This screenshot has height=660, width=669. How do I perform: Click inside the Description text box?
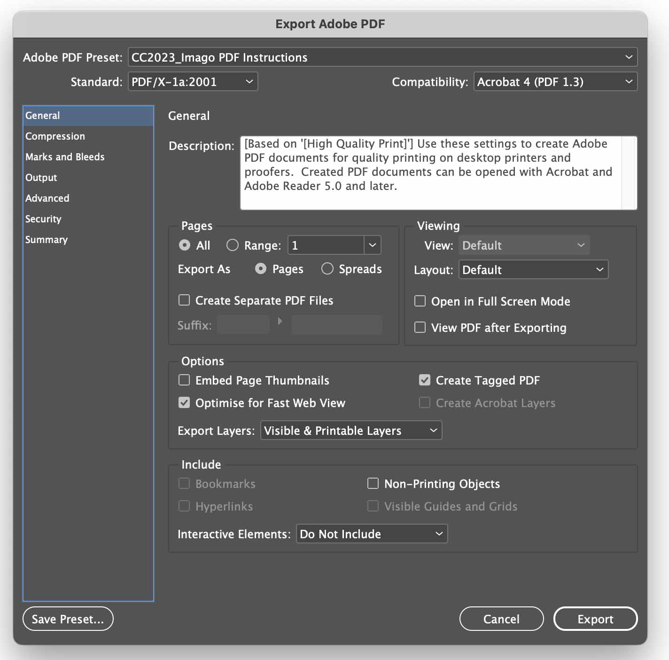click(430, 173)
